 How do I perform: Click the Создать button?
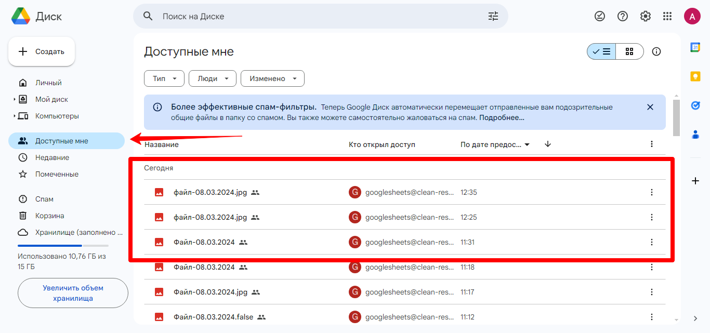(x=42, y=51)
